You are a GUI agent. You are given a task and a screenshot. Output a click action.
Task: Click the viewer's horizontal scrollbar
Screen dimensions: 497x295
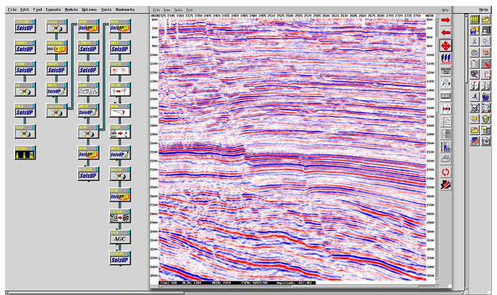(x=298, y=286)
